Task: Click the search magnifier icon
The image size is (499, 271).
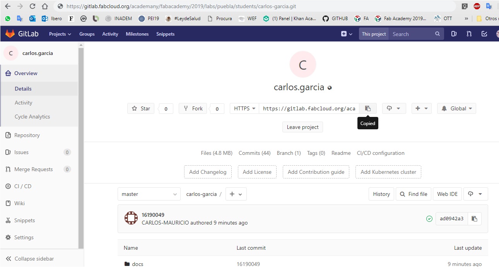Action: point(437,34)
